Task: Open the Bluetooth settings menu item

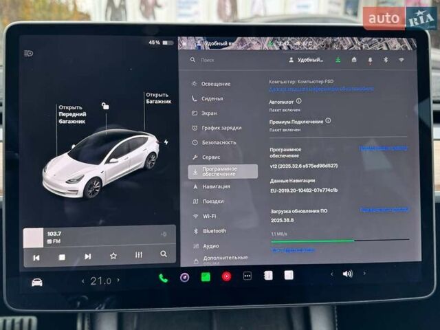Action: click(x=214, y=231)
